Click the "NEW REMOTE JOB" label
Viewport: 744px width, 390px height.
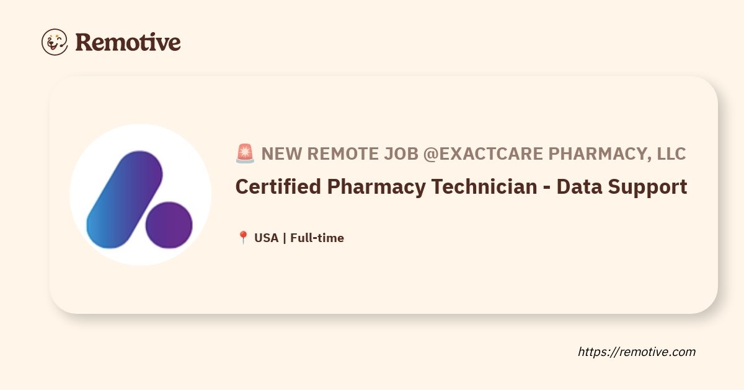[339, 154]
